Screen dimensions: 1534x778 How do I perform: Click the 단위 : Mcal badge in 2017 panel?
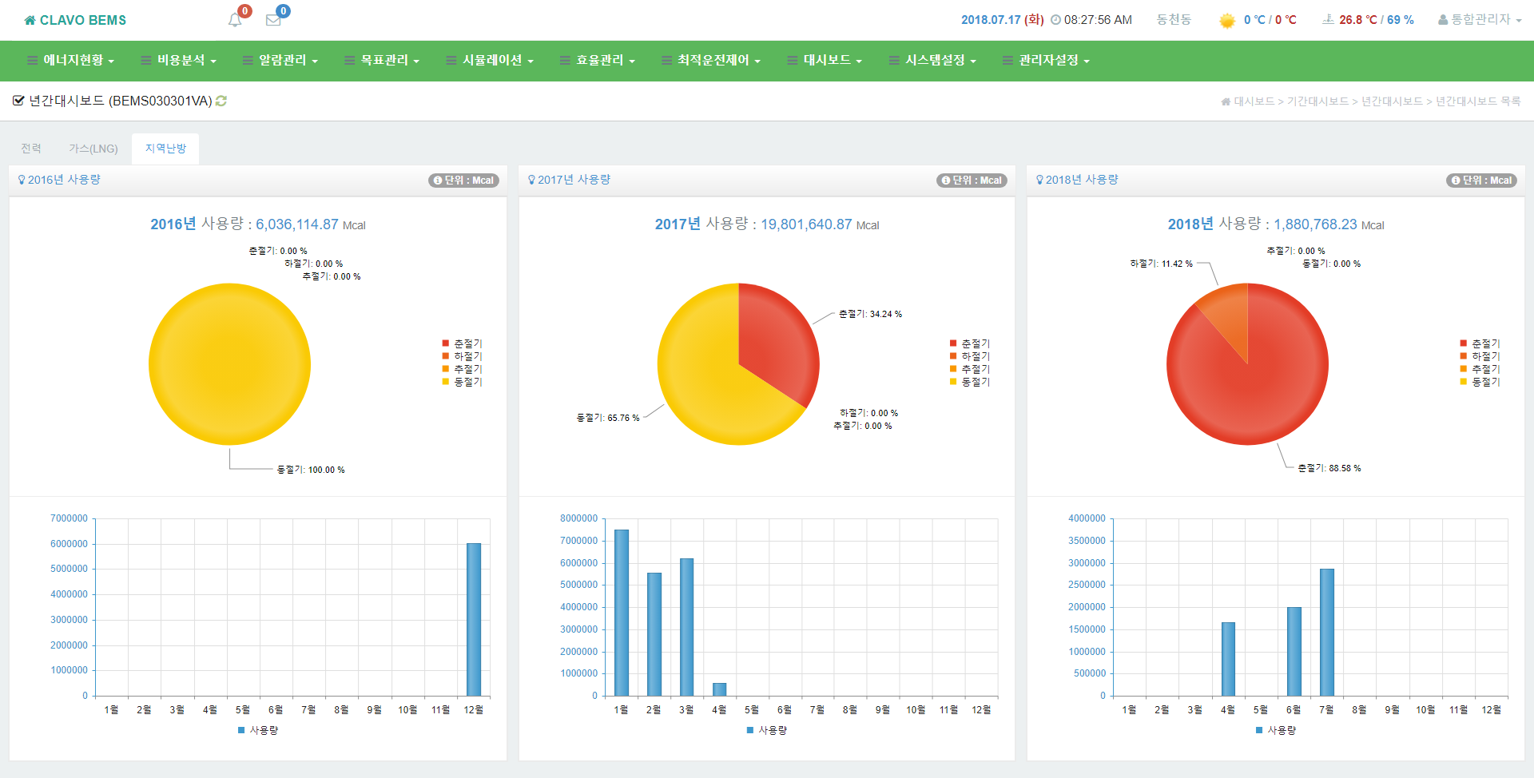click(972, 181)
